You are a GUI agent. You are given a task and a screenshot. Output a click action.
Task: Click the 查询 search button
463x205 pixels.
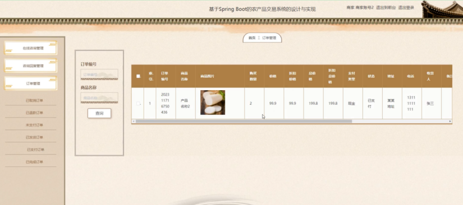99,113
